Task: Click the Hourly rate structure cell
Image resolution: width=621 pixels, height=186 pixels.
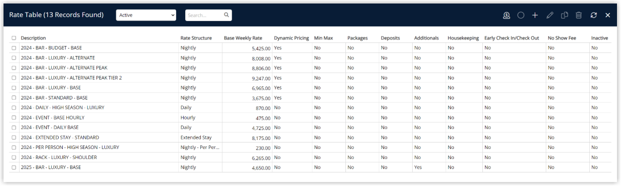Action: 188,117
